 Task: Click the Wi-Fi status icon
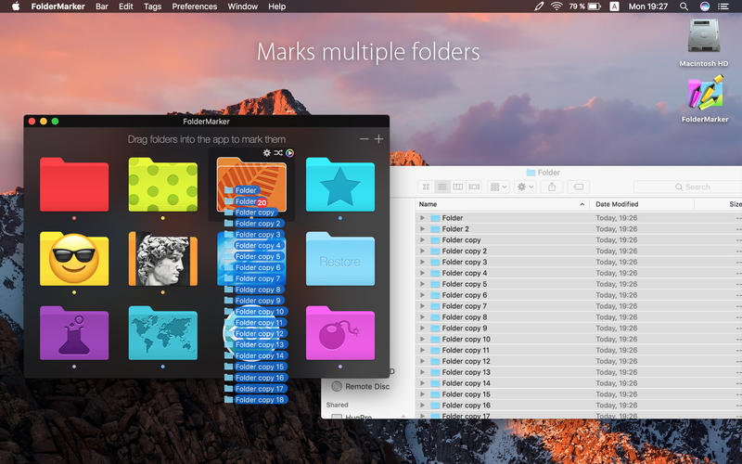point(556,6)
